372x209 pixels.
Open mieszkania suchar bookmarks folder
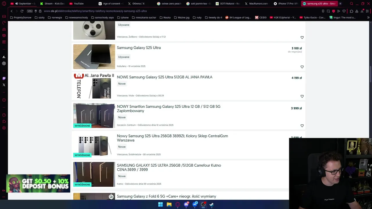pyautogui.click(x=144, y=17)
